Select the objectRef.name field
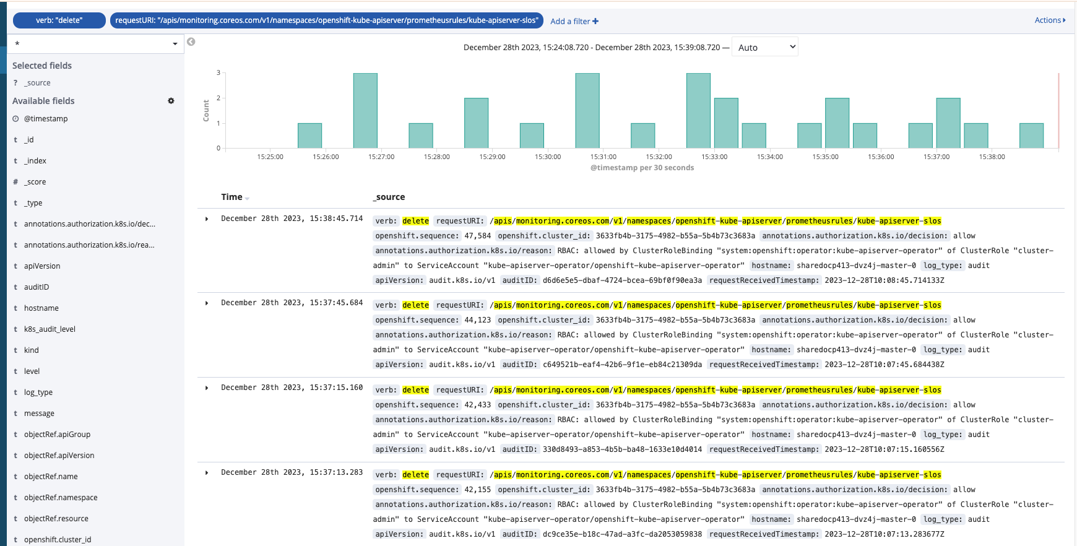 (x=51, y=477)
